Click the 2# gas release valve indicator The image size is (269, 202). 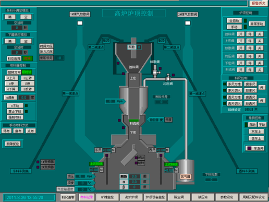click(x=188, y=23)
